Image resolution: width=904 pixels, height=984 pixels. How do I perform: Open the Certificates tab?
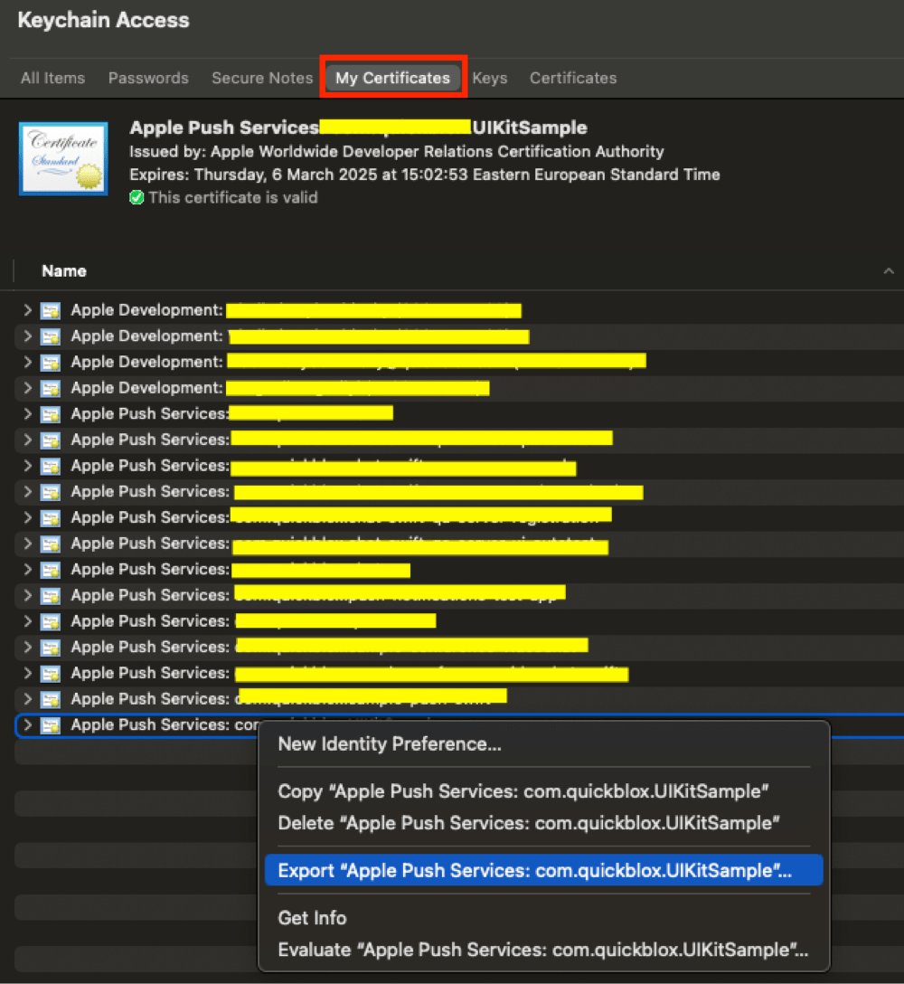(x=573, y=78)
